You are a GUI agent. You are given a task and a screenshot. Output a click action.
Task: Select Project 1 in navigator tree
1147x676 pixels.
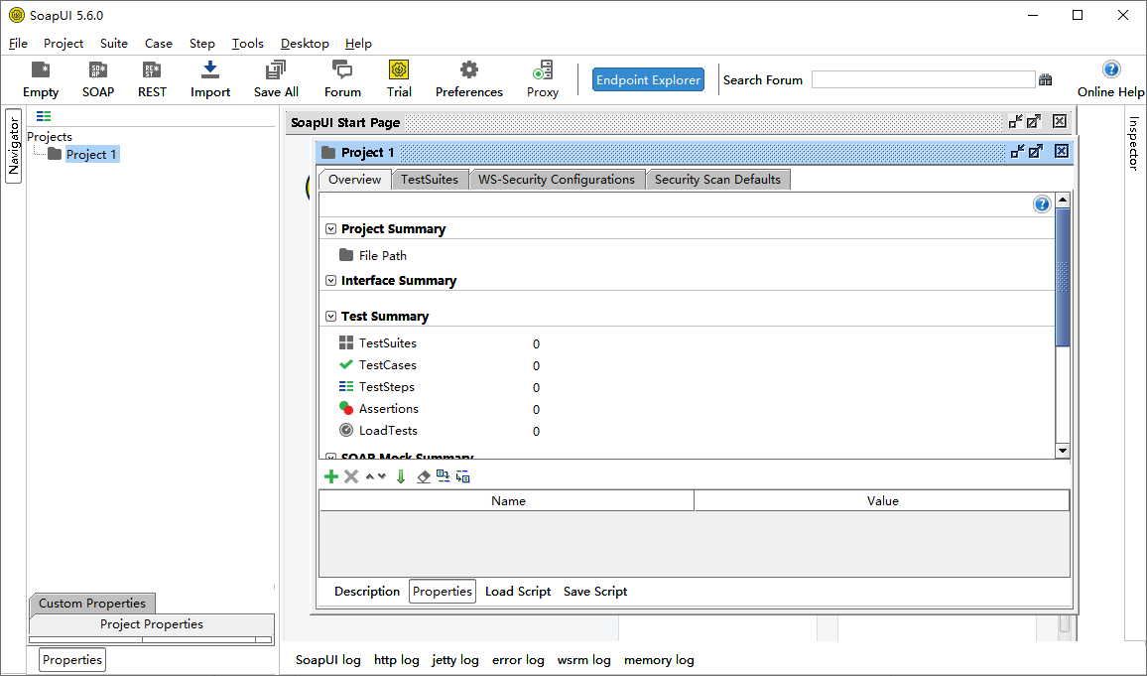click(91, 155)
